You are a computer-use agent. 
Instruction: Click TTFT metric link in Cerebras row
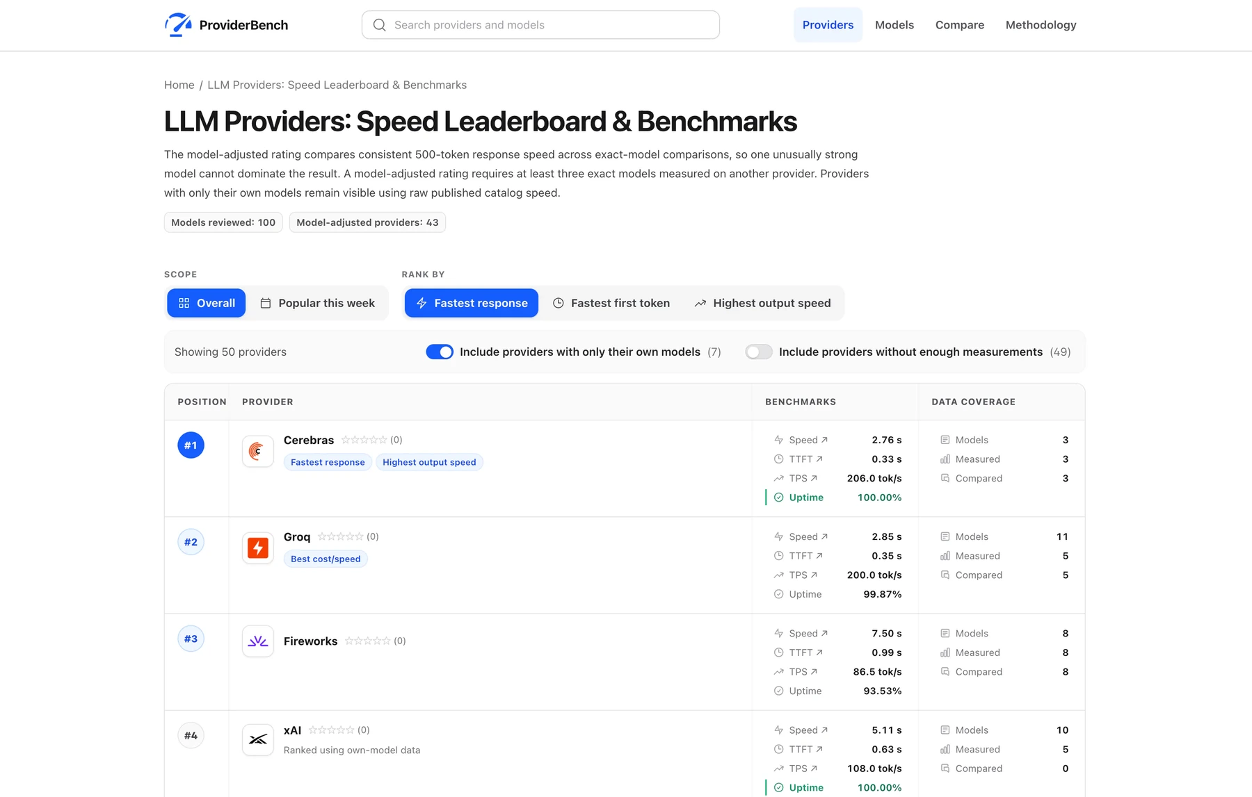(x=806, y=459)
